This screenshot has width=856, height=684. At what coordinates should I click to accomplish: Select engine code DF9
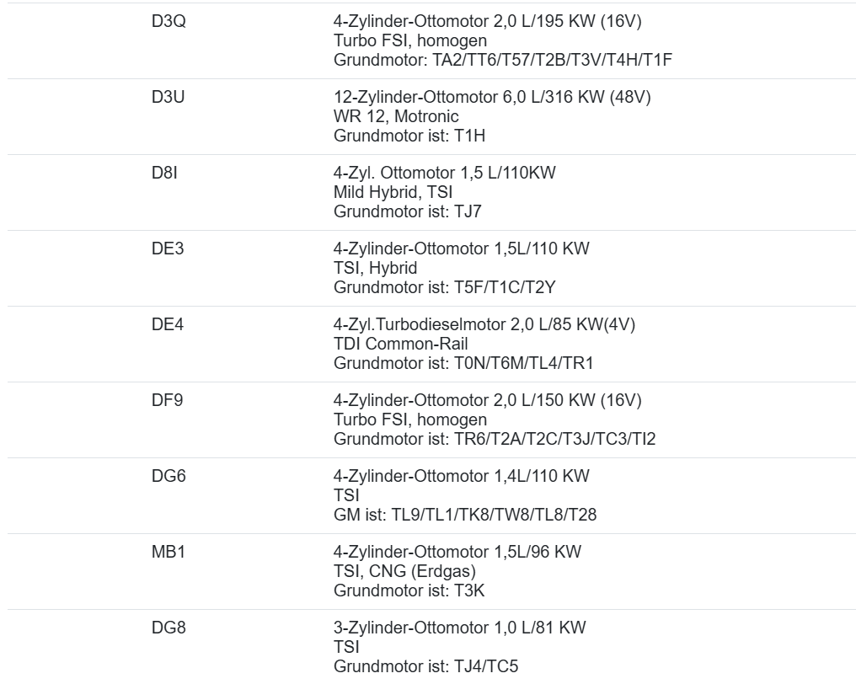coord(168,400)
